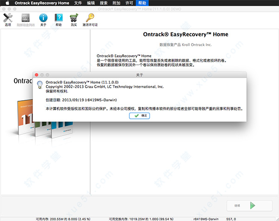Image resolution: width=279 pixels, height=221 pixels.
Task: Open the Apple menu
Action: point(7,3)
